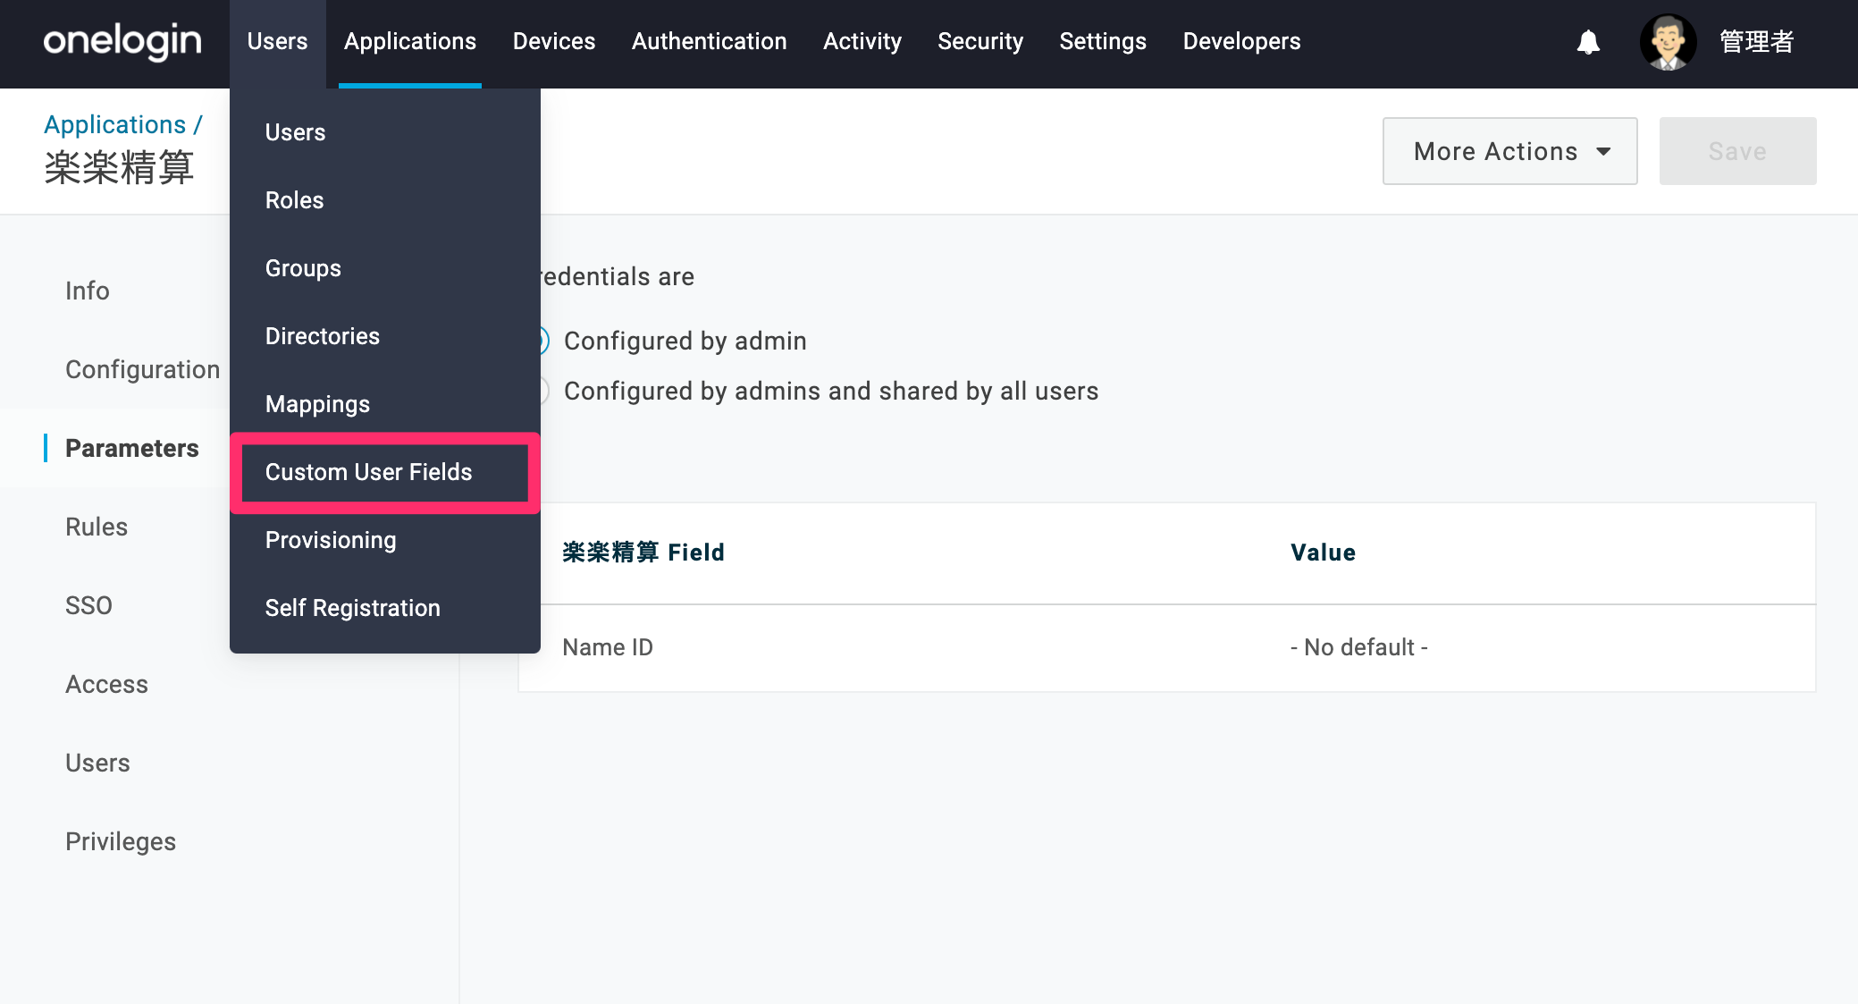Expand the More Actions dropdown

coord(1509,151)
